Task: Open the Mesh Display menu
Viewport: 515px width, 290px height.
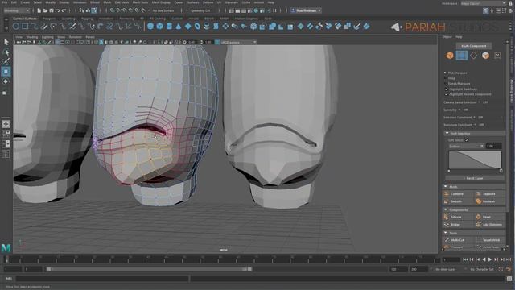Action: pos(161,2)
